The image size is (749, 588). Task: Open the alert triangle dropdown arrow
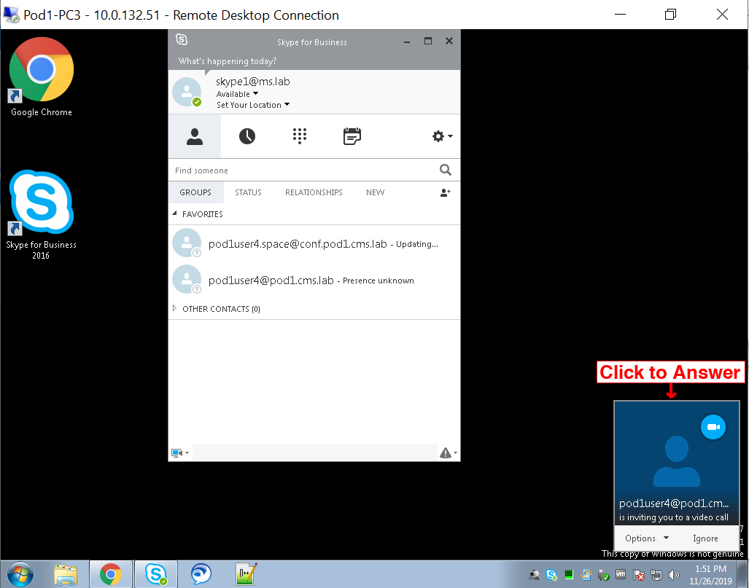click(455, 453)
